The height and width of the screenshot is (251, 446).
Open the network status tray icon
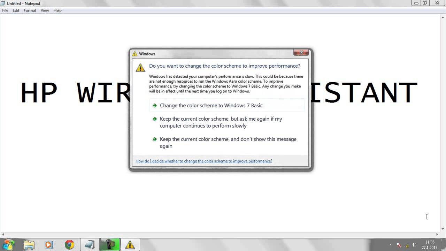[x=407, y=245]
